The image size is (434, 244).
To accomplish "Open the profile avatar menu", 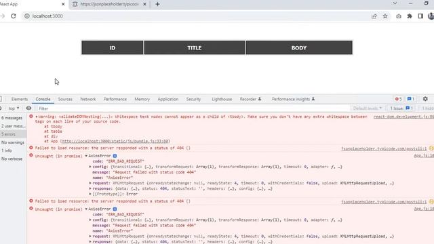I will click(431, 16).
